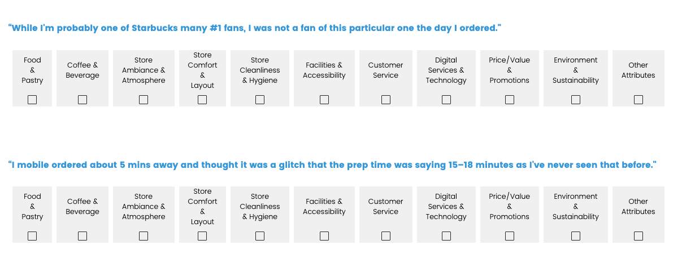Check Customer Service under the mobile order quote

(386, 236)
